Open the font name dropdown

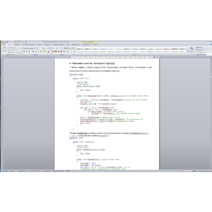tap(29, 48)
